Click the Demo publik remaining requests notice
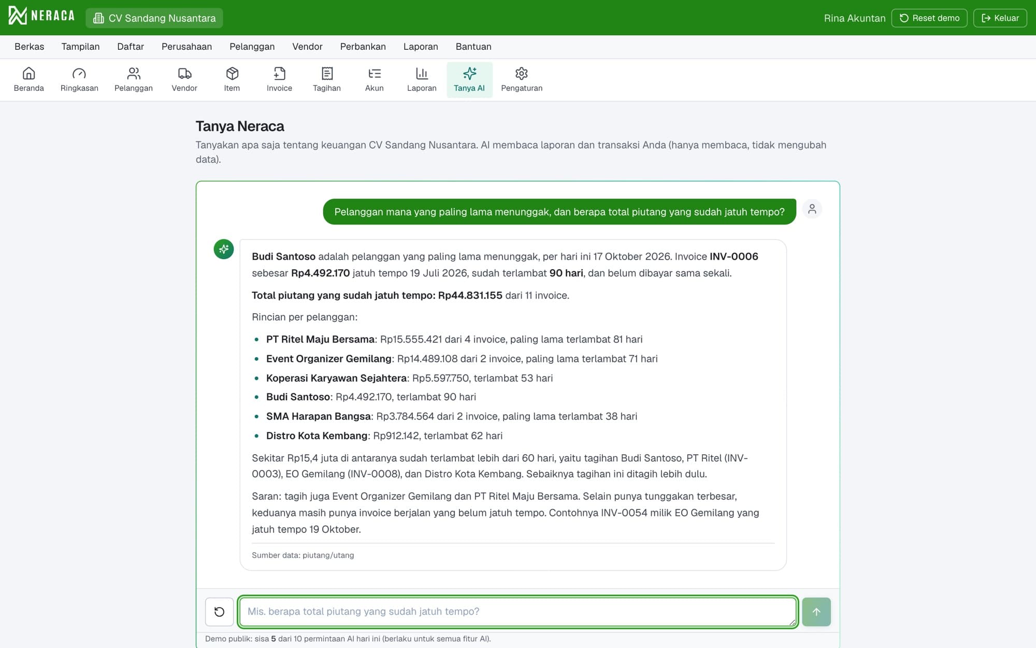The image size is (1036, 648). point(348,639)
